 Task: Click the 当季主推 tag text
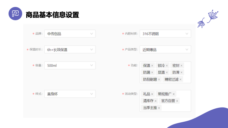(150, 108)
